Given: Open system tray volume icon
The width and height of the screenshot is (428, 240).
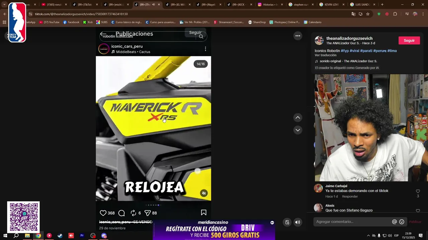Looking at the screenshot, I should click(390, 236).
